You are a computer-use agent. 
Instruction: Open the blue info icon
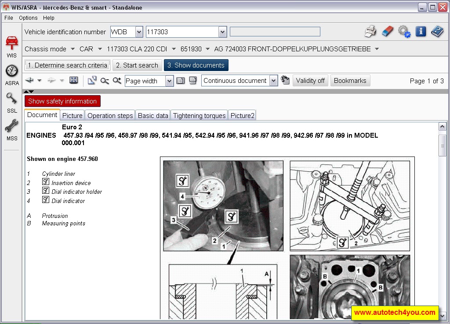click(421, 31)
